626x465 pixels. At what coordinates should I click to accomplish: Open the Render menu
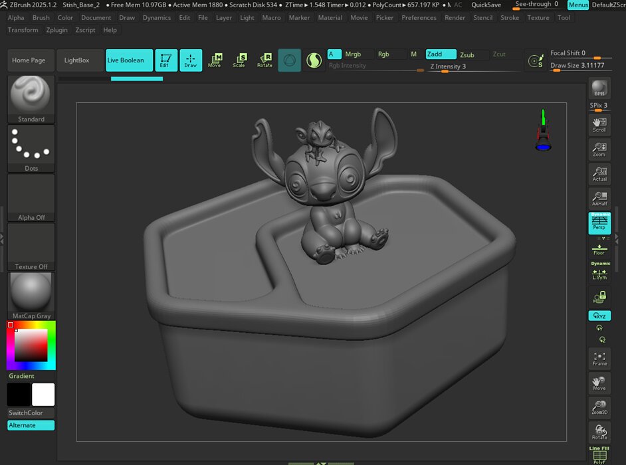455,17
